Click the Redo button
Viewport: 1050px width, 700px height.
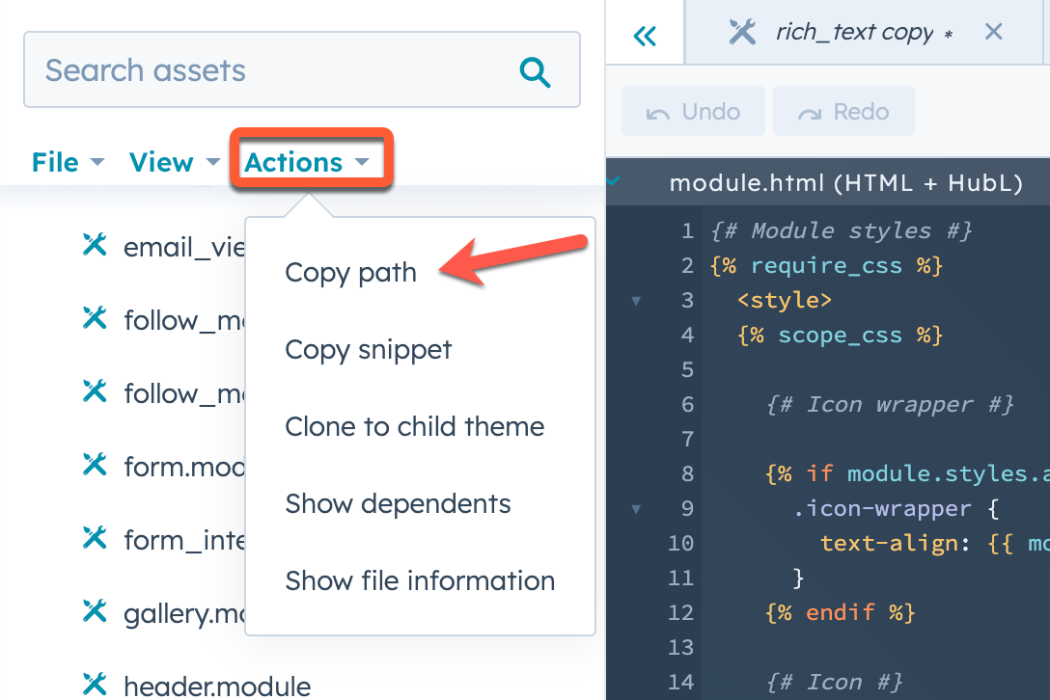click(x=843, y=110)
